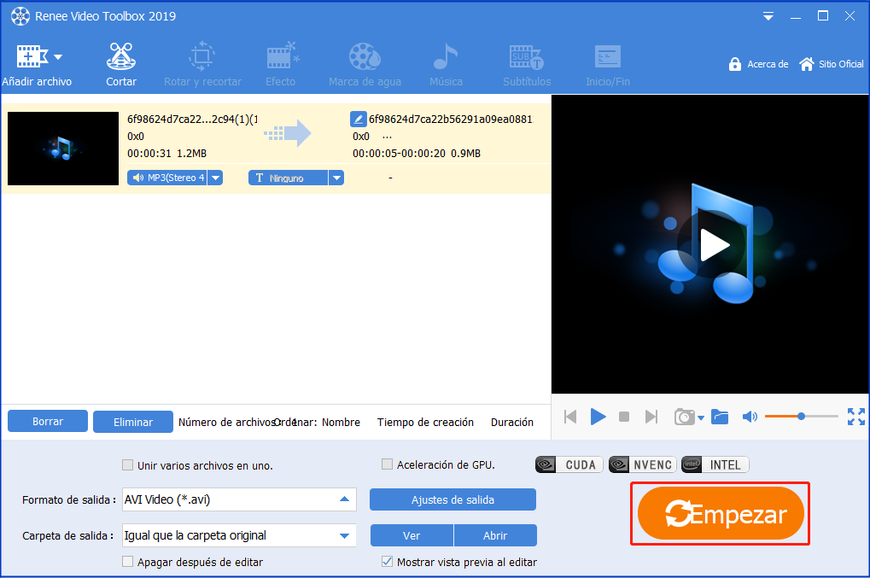Click the NVENC badge

coord(643,464)
